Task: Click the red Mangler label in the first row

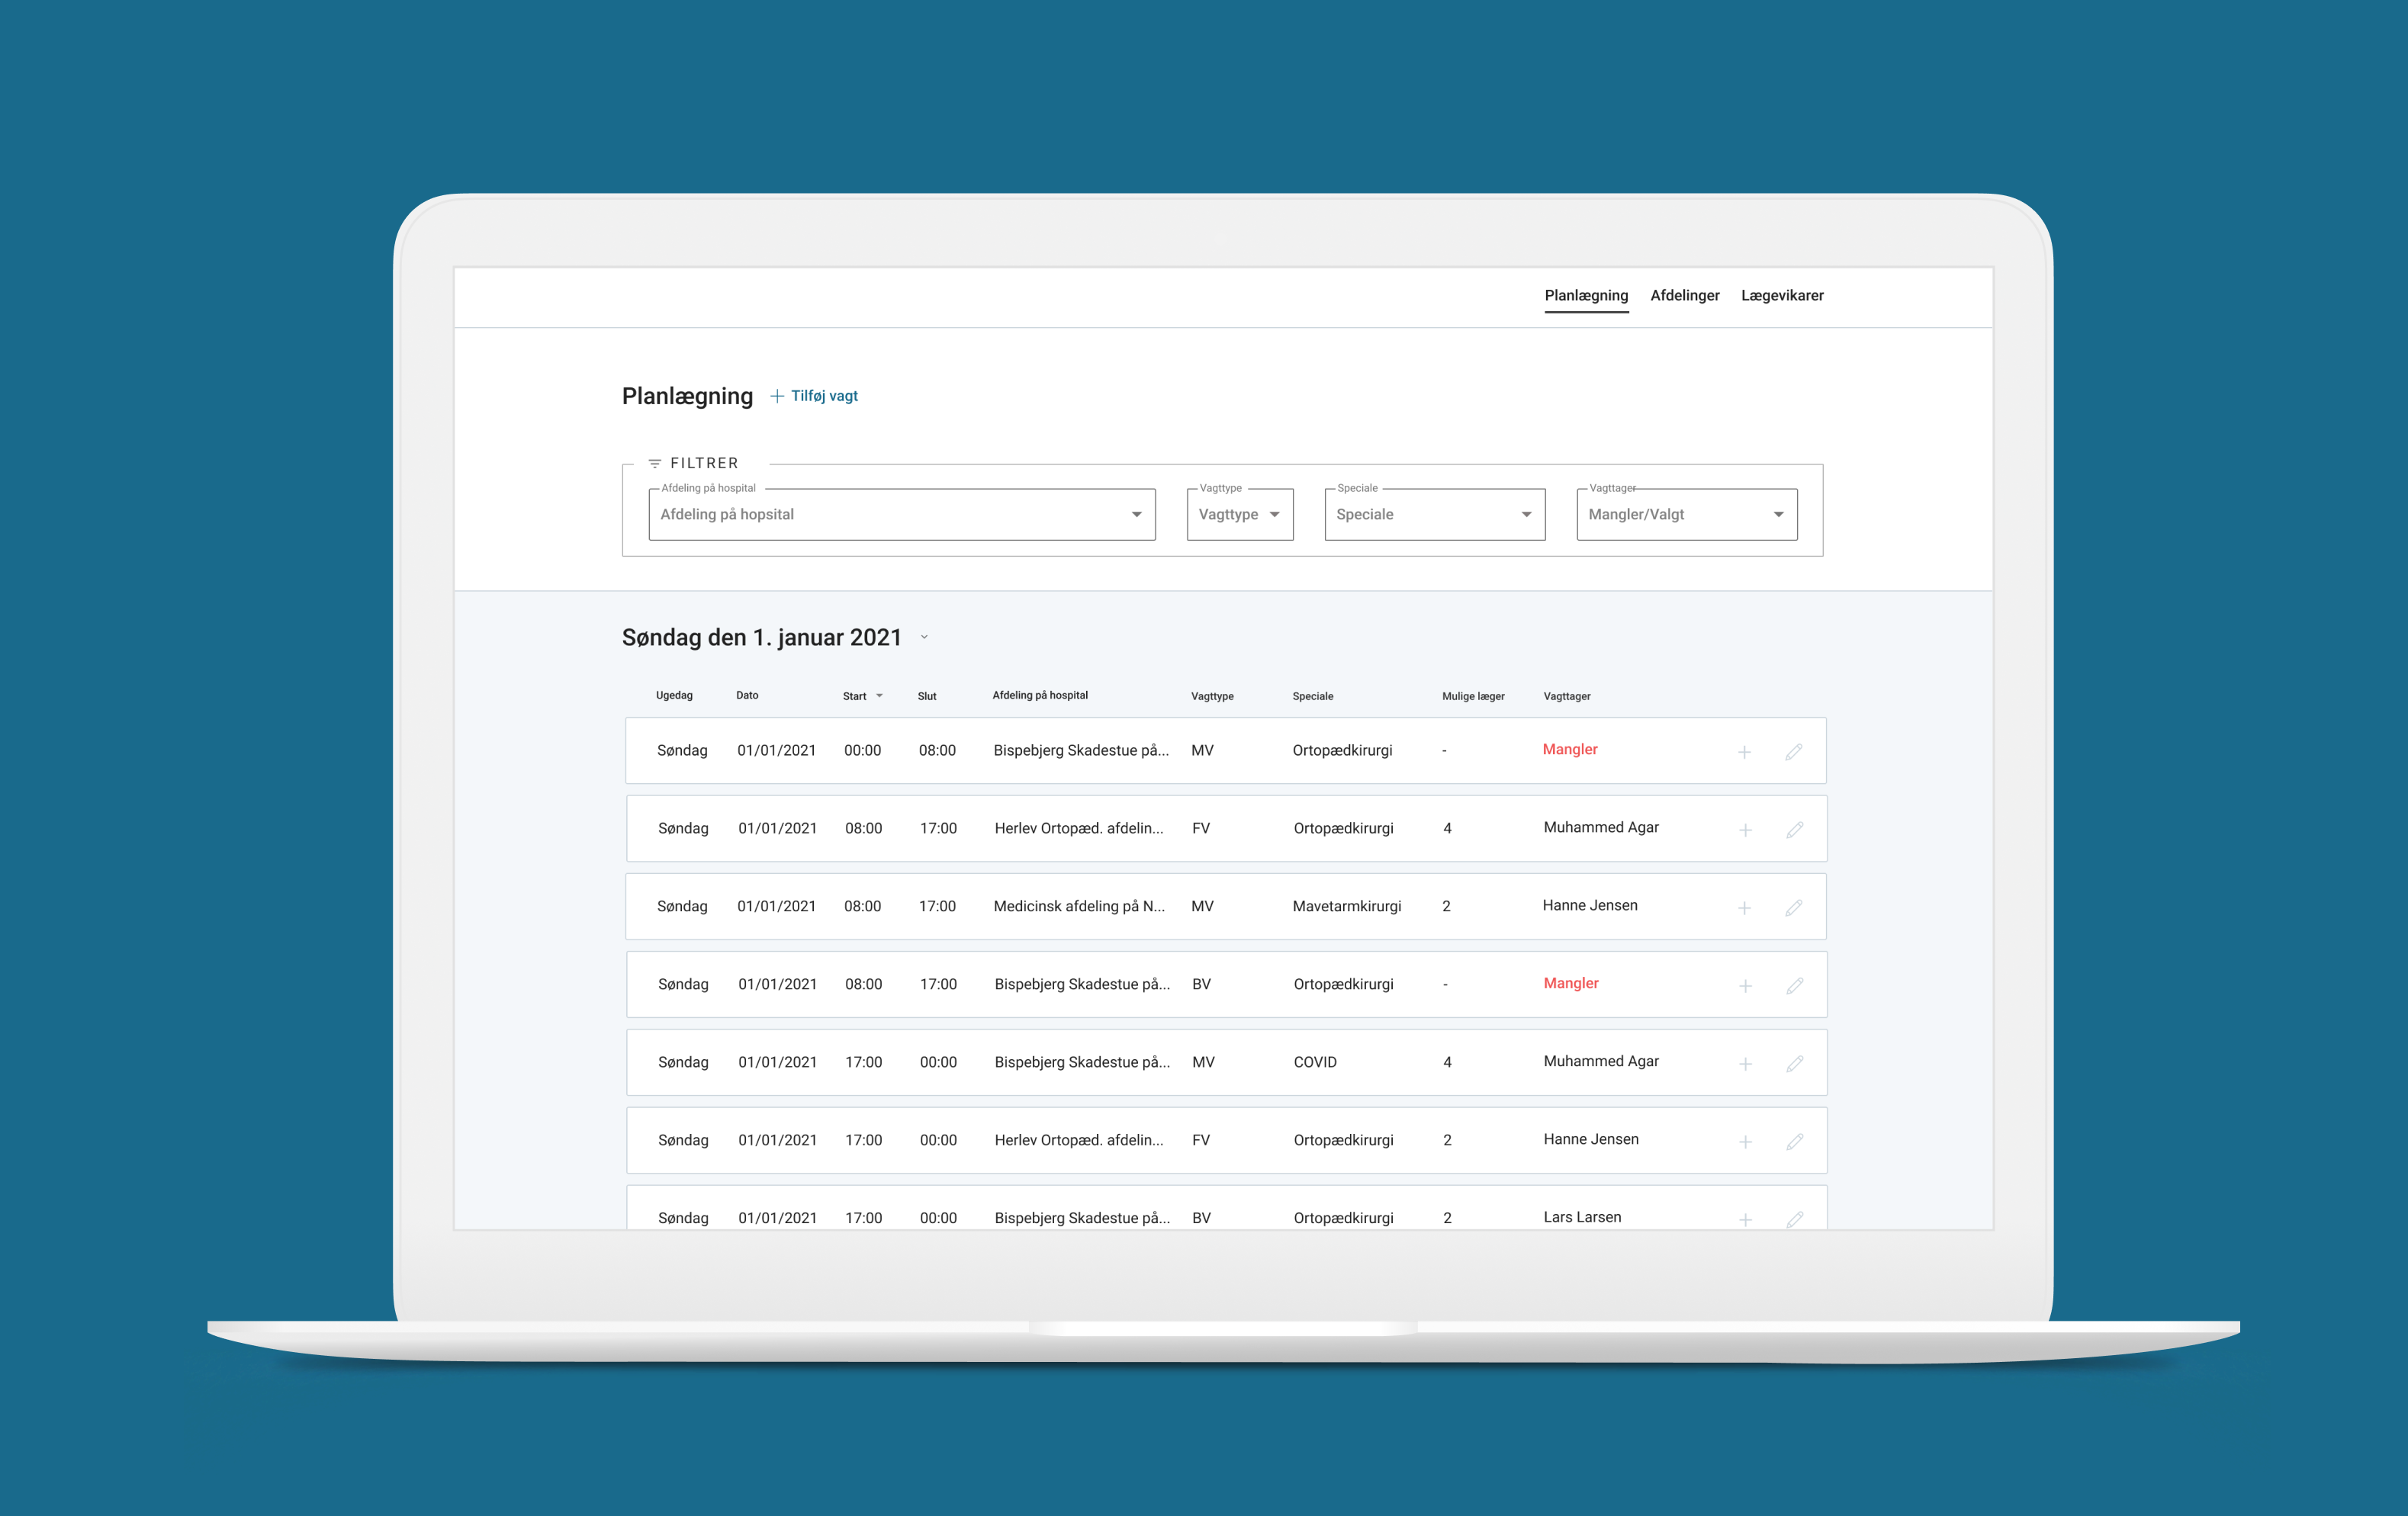Action: 1569,749
